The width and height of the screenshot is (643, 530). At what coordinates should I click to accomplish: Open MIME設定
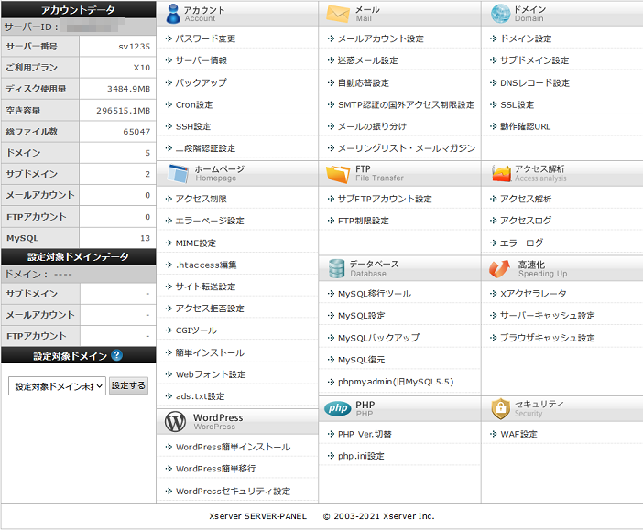click(x=196, y=243)
